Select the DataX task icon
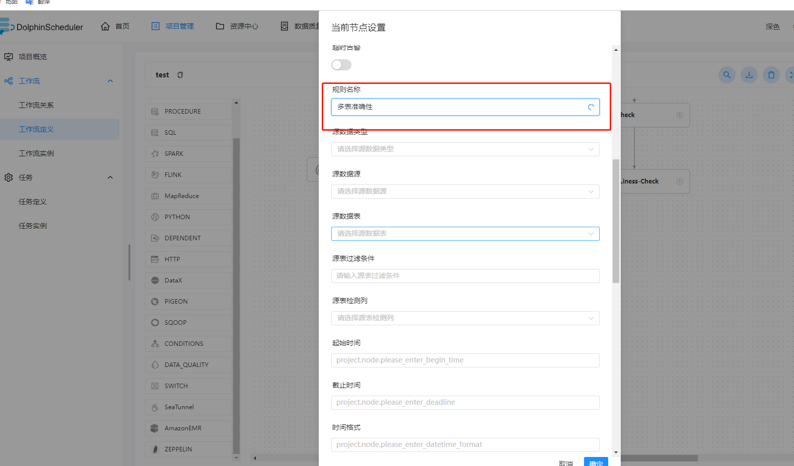Viewport: 794px width, 466px height. pyautogui.click(x=155, y=281)
